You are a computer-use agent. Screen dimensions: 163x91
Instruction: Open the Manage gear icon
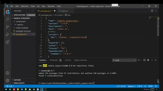click(x=7, y=80)
